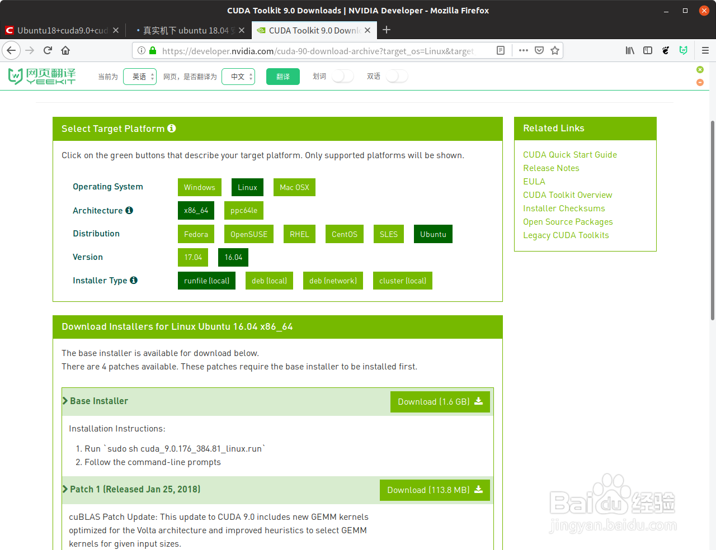Show site information for developer.nvidia.com
The width and height of the screenshot is (716, 550).
(x=142, y=50)
